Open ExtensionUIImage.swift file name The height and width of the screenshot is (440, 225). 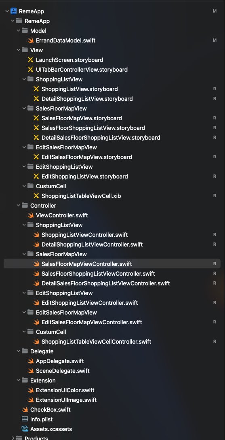[66, 400]
